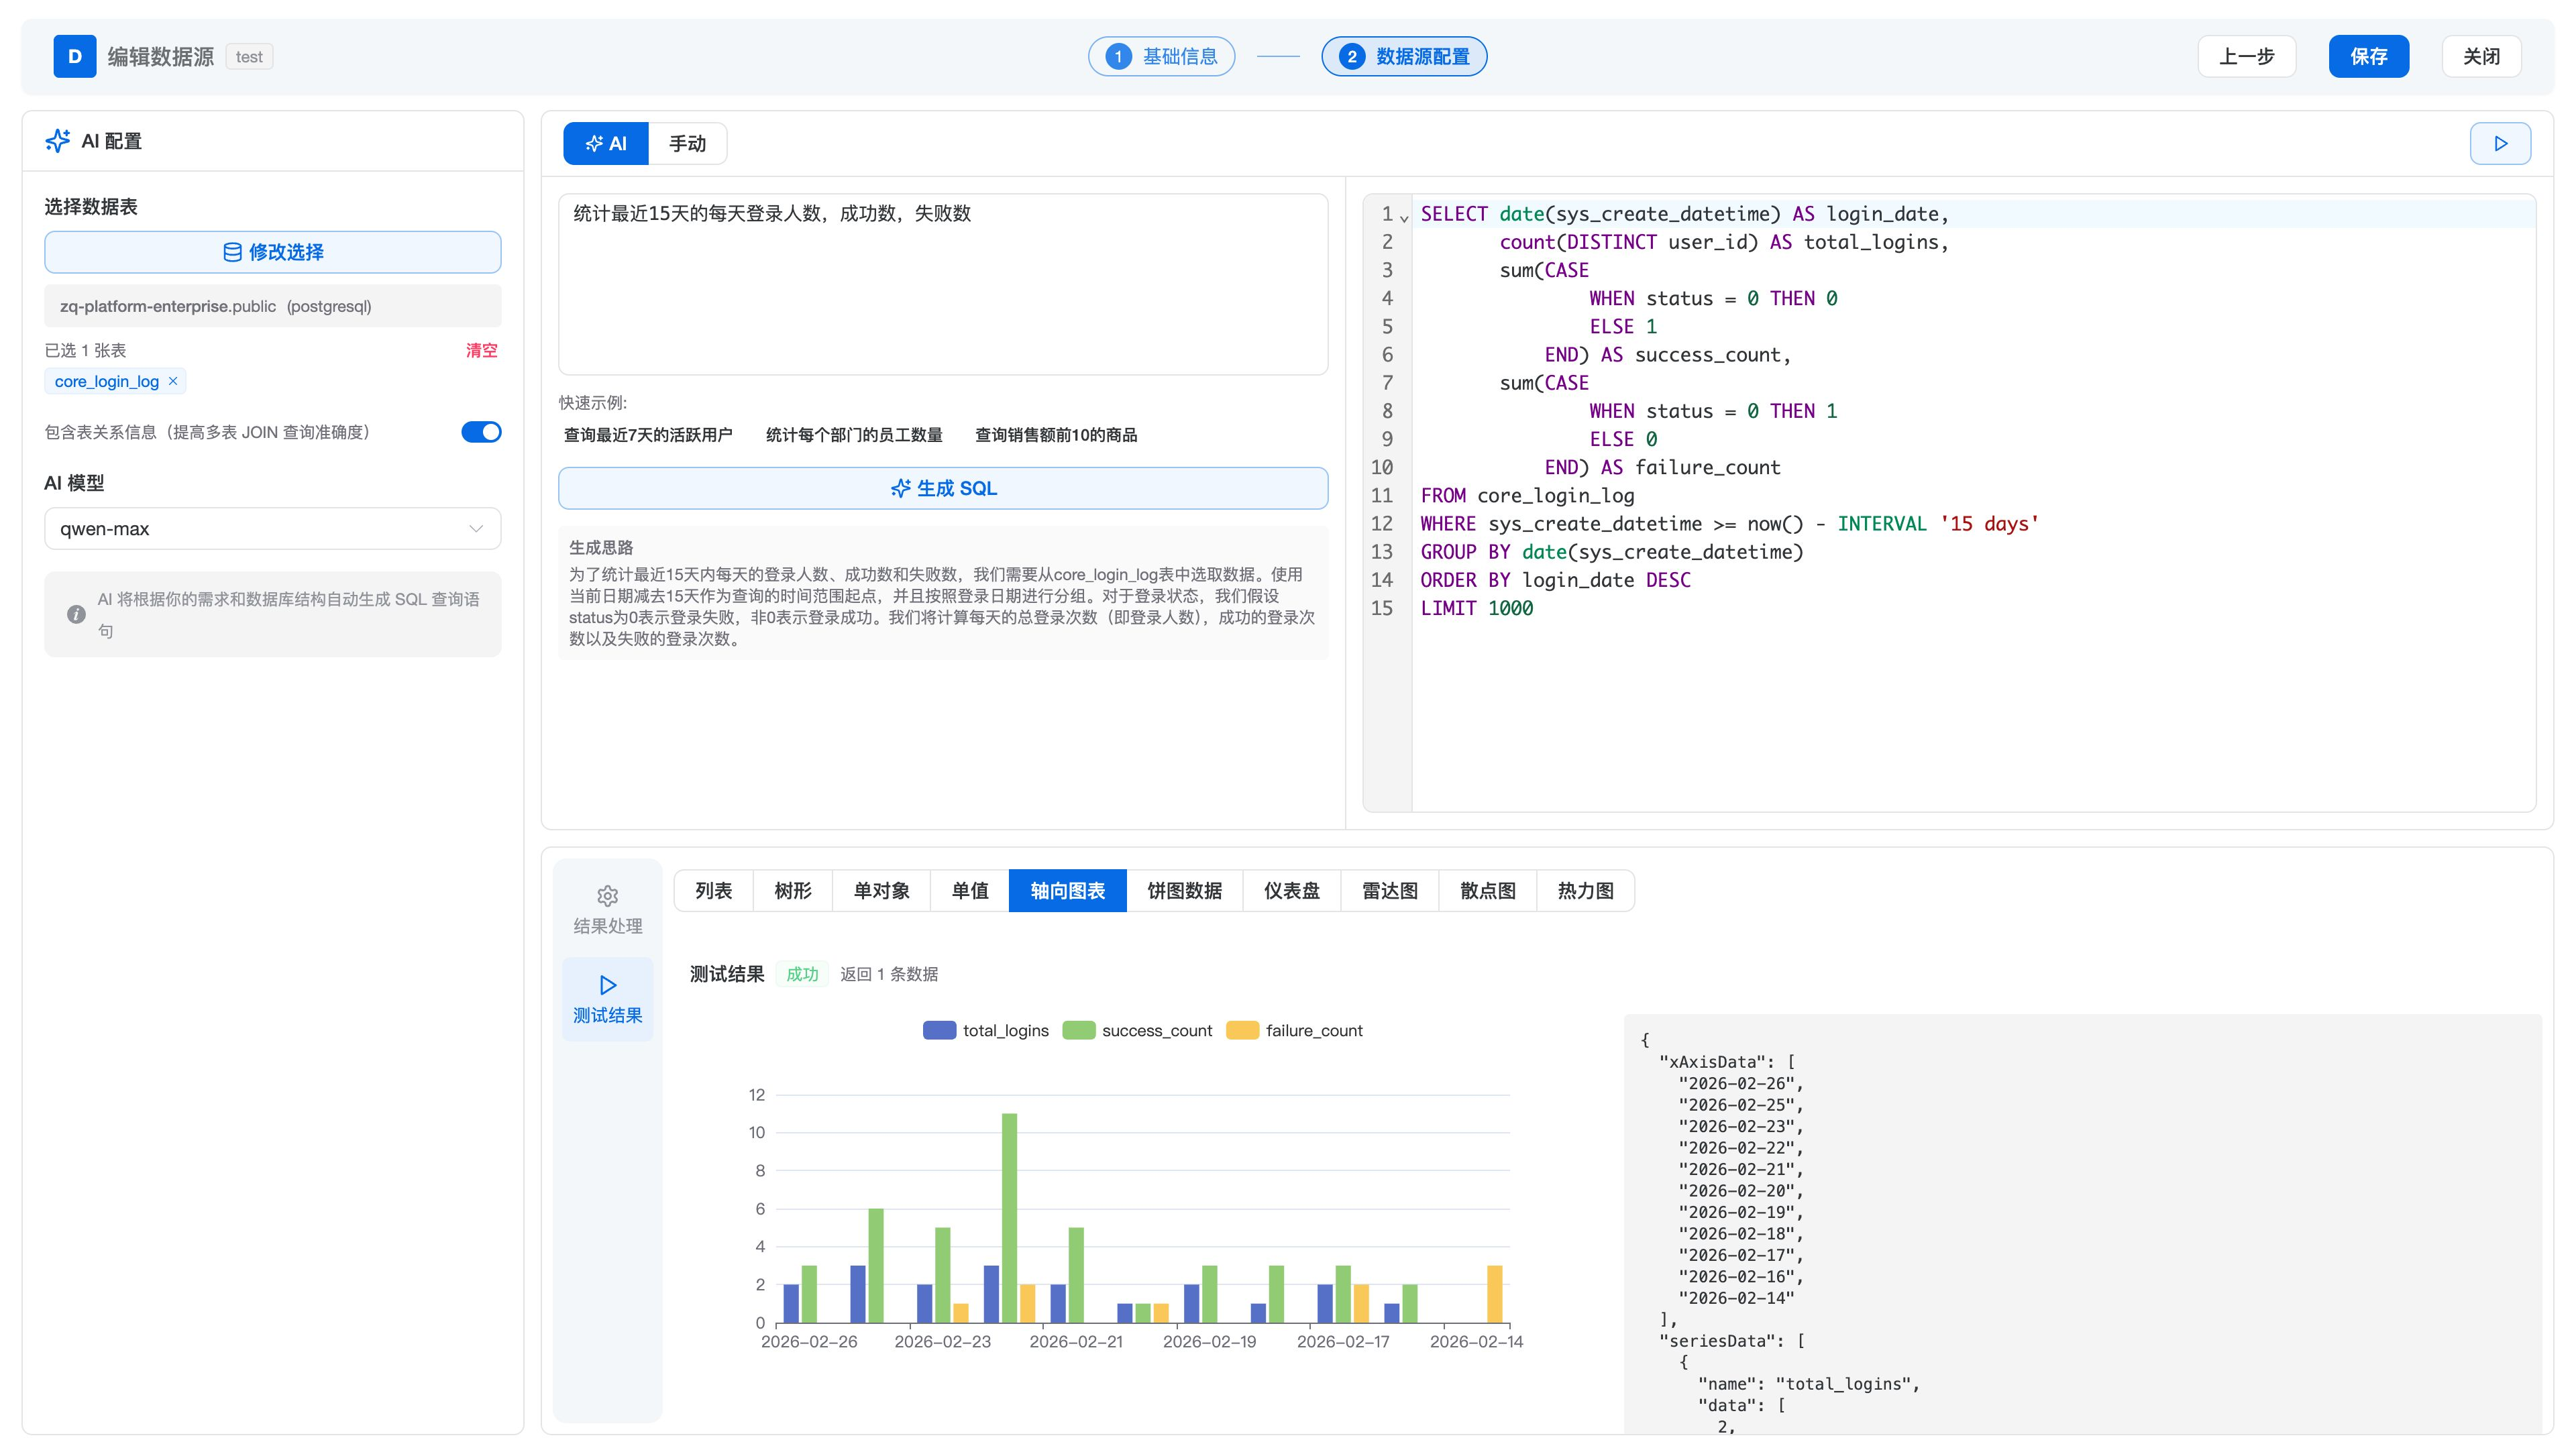The width and height of the screenshot is (2576, 1446).
Task: Toggle 包含表关系信息 switch off
Action: pyautogui.click(x=481, y=432)
